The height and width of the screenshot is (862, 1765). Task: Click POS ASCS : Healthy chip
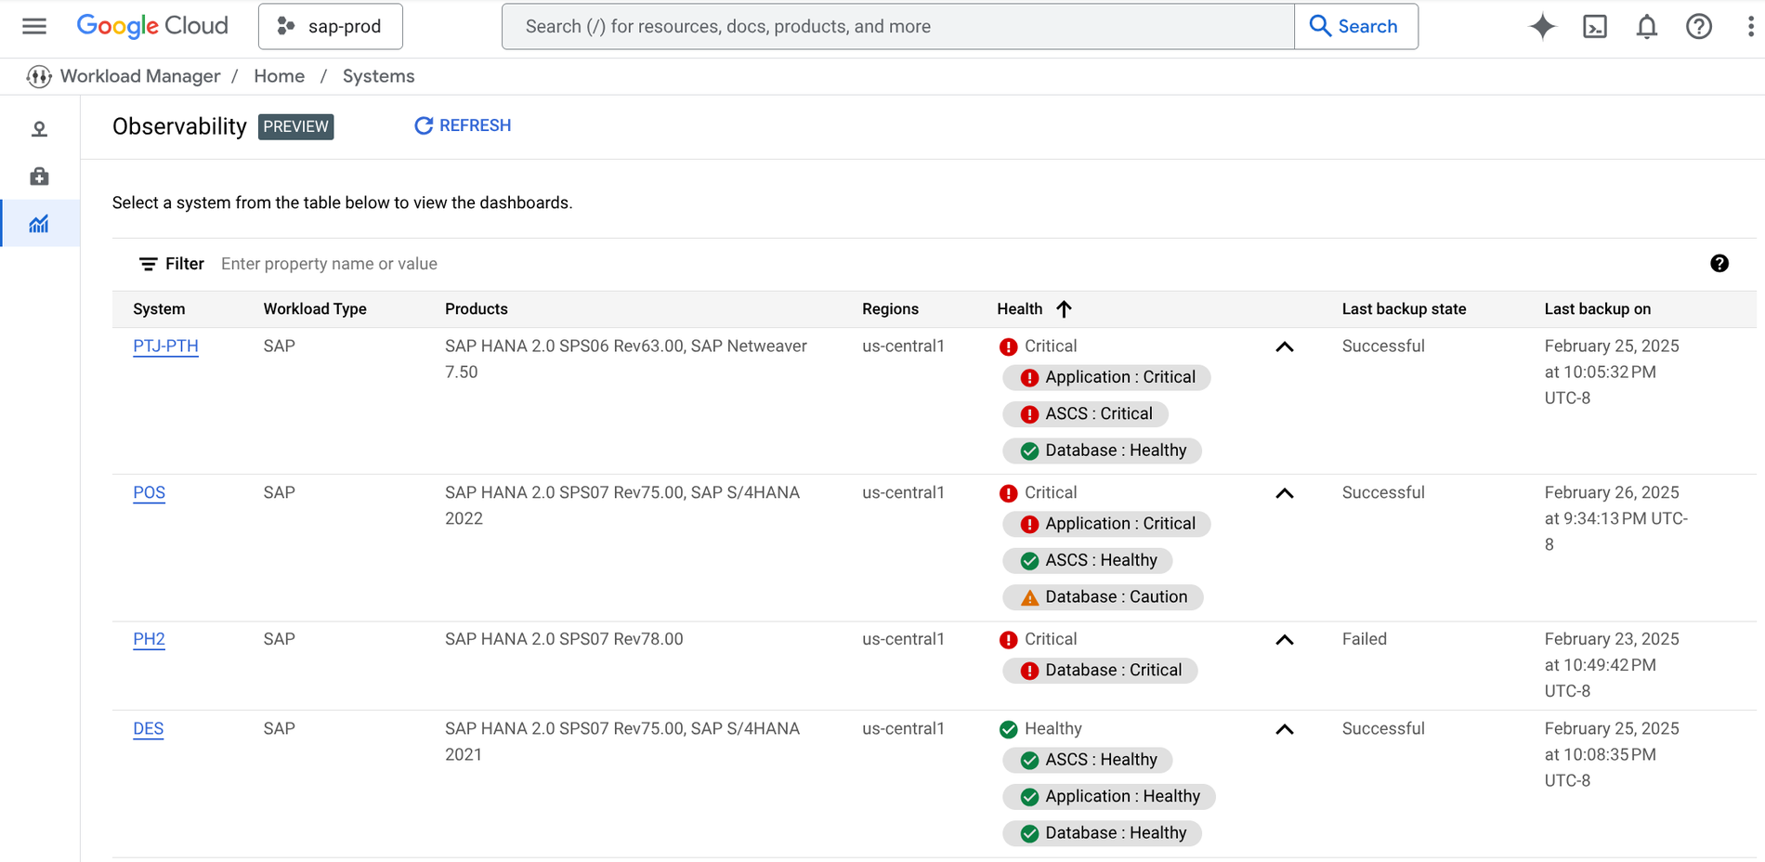(x=1088, y=561)
